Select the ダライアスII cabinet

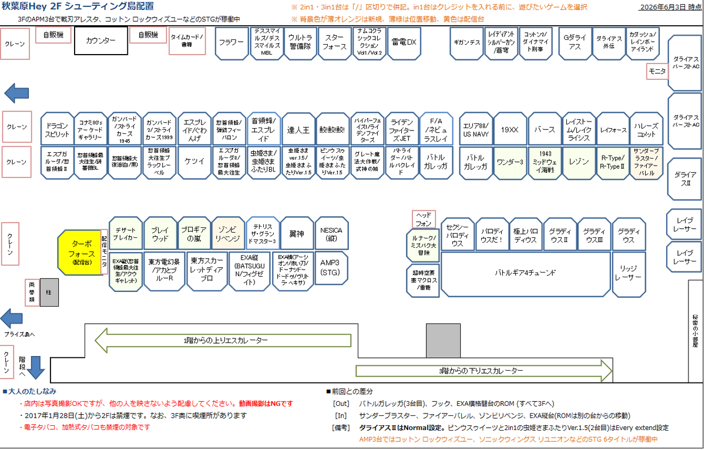[685, 179]
